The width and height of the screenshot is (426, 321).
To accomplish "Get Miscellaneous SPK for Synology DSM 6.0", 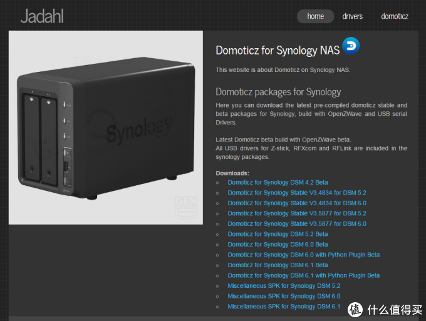I will click(x=284, y=296).
